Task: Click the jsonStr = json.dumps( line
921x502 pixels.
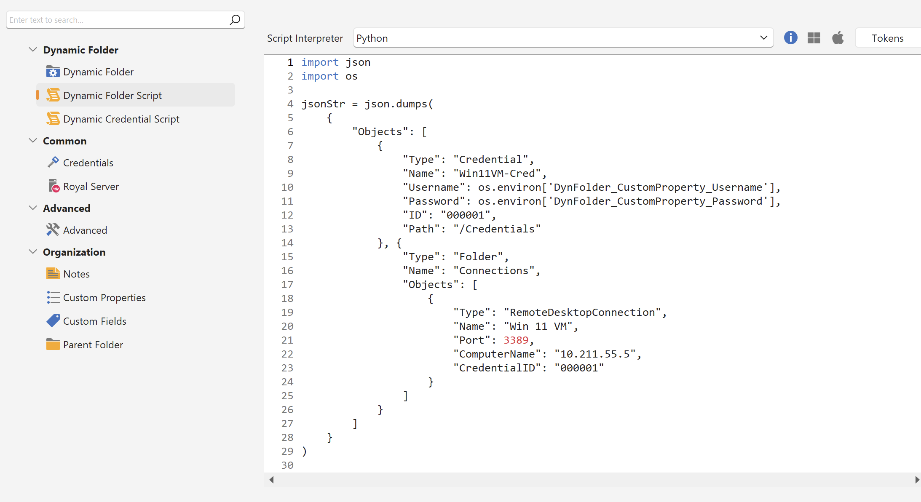Action: 367,104
